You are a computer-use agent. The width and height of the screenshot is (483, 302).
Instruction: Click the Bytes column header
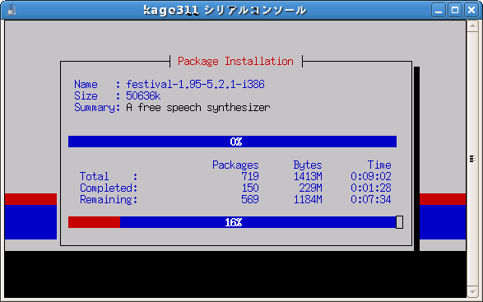click(x=308, y=165)
